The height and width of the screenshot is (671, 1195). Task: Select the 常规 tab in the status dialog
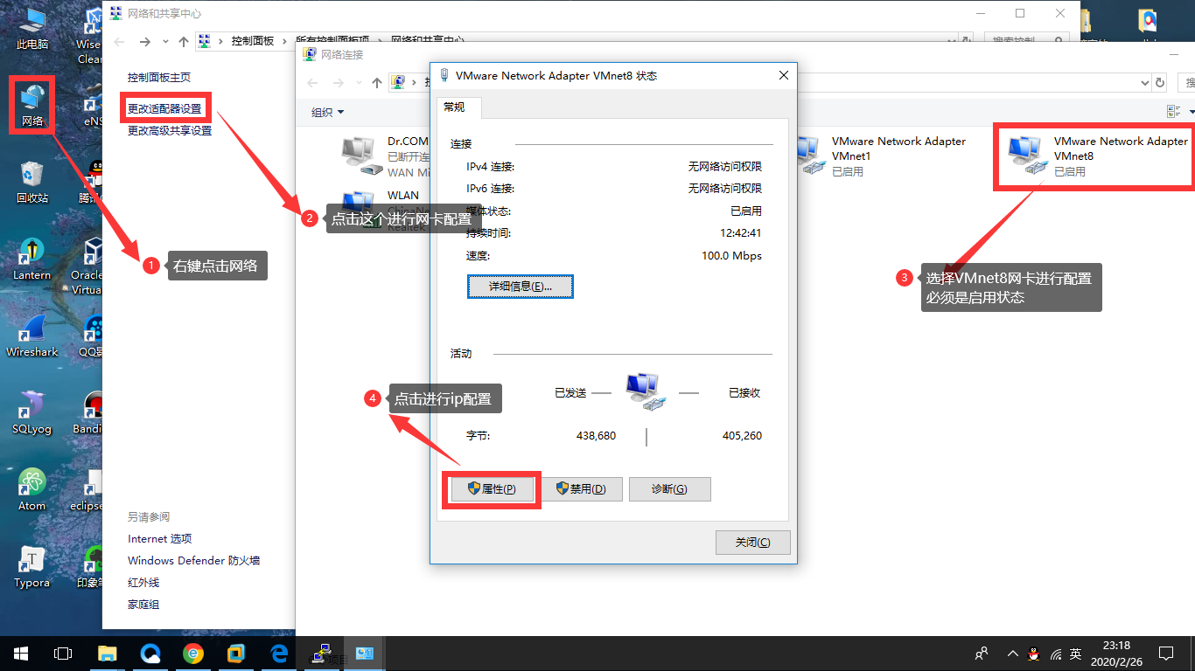coord(455,107)
